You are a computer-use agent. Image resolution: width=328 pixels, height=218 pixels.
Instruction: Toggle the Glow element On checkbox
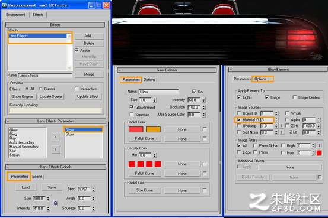click(194, 92)
